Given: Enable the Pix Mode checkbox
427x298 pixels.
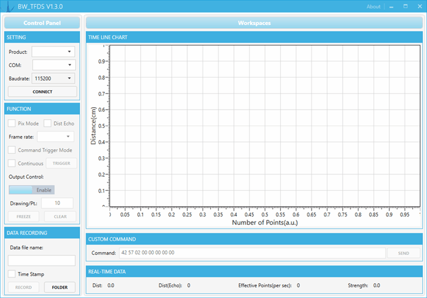Looking at the screenshot, I should click(12, 124).
